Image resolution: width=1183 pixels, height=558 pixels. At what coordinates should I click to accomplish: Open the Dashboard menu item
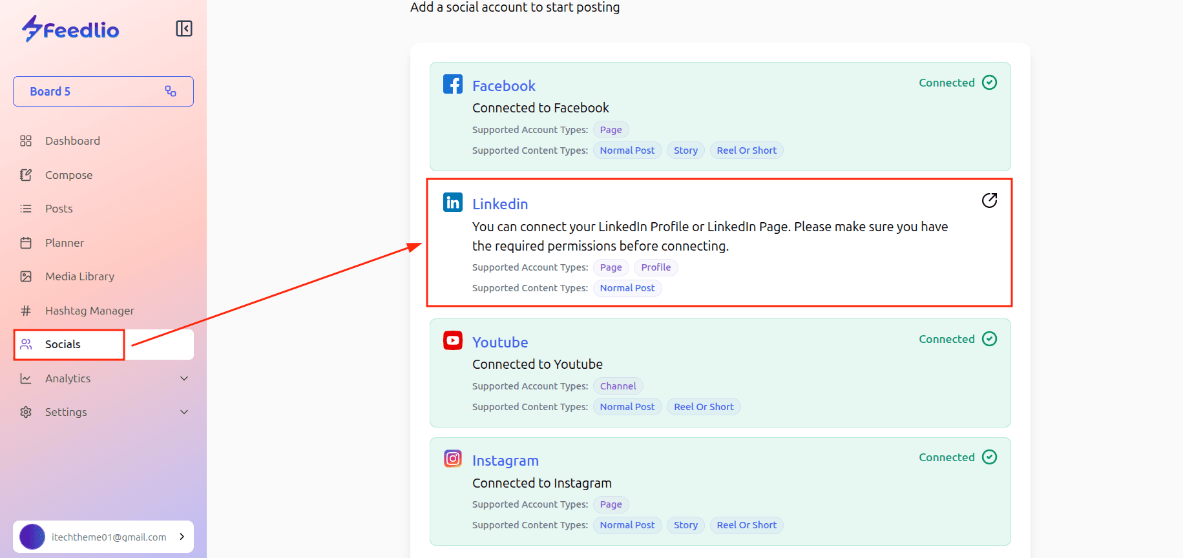click(x=72, y=141)
